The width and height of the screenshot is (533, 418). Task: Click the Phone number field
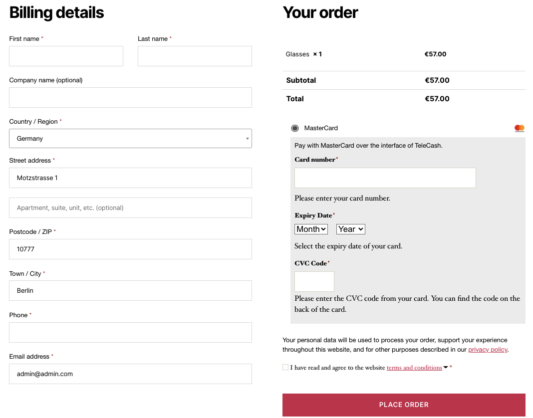[x=130, y=332]
